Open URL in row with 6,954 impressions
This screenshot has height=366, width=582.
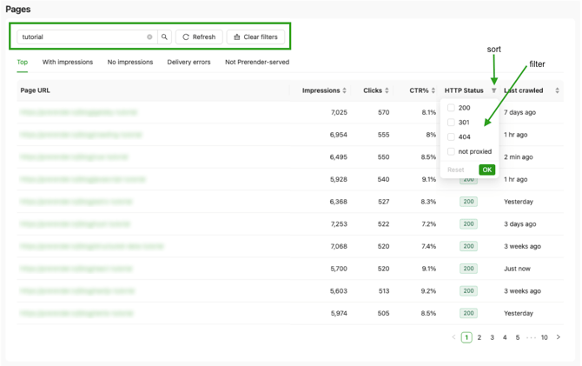[x=81, y=135]
